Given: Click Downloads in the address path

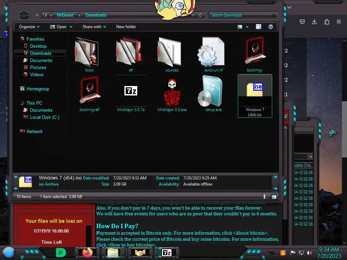Looking at the screenshot, I should [x=96, y=15].
